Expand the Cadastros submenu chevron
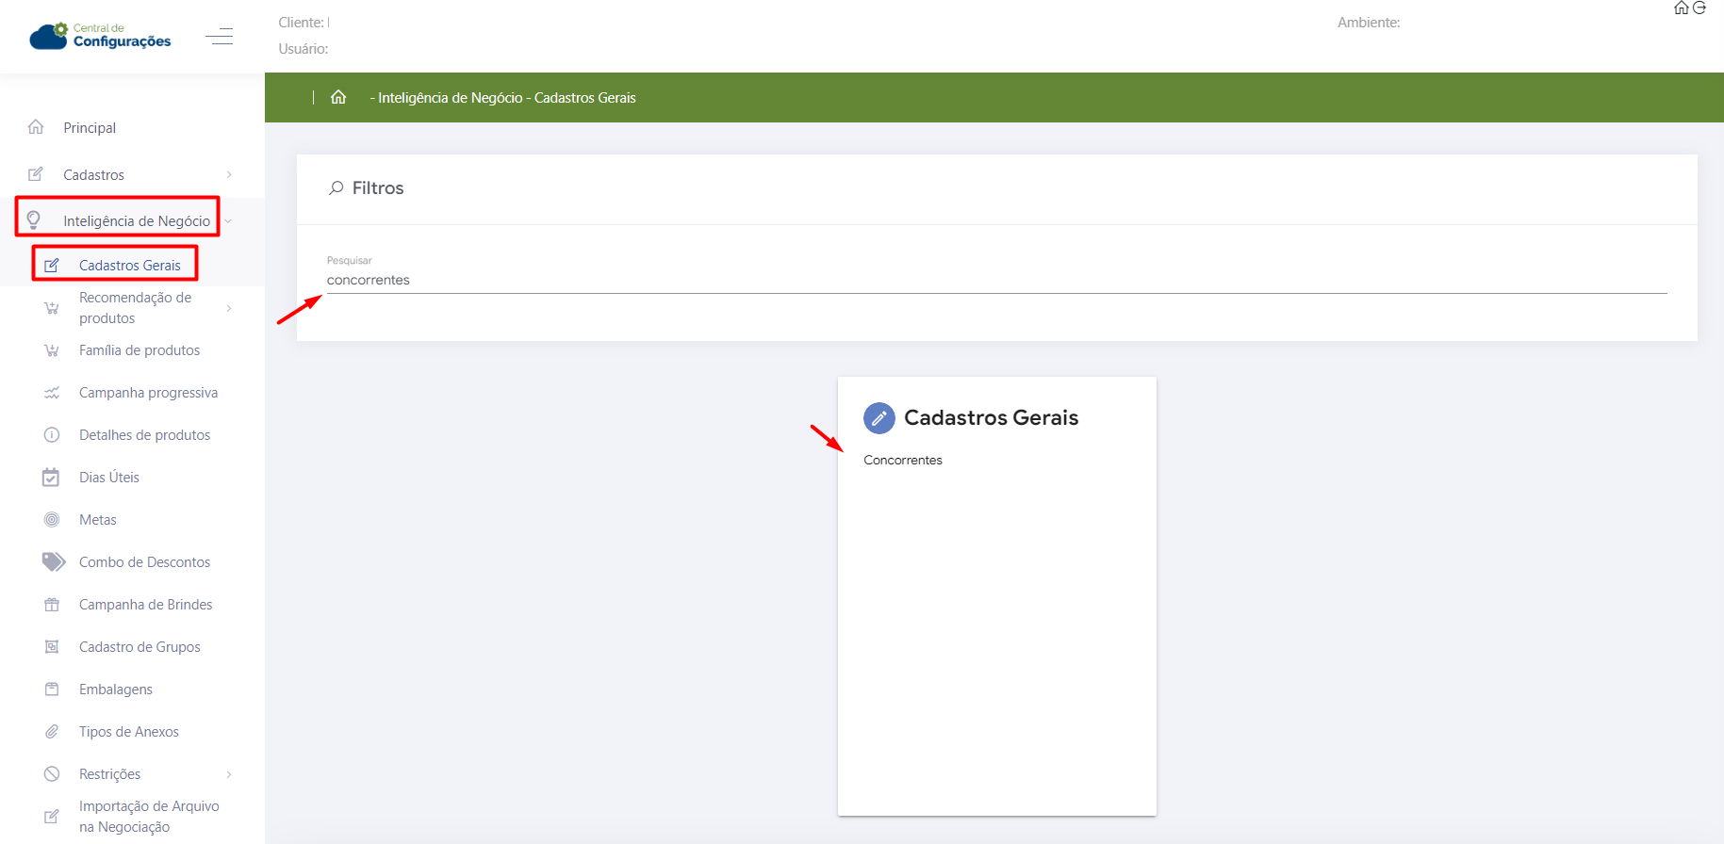1724x844 pixels. (x=229, y=174)
